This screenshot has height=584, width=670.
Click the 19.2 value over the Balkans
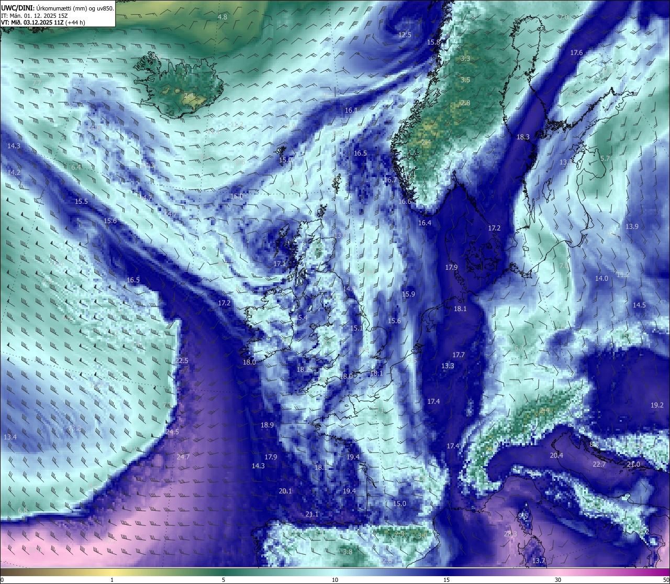[657, 405]
